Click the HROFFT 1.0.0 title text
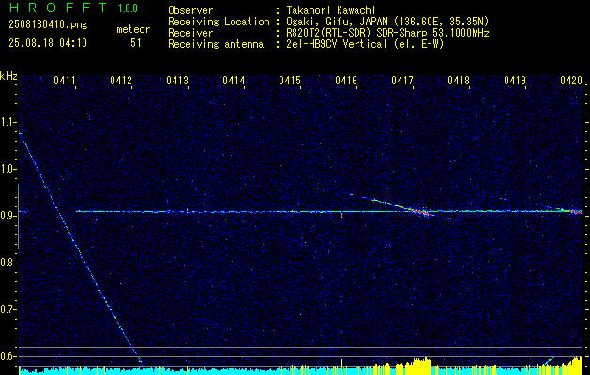 (73, 7)
